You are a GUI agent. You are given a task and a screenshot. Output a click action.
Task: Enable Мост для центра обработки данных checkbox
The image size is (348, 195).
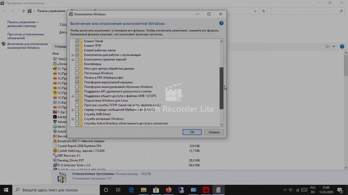(x=77, y=68)
